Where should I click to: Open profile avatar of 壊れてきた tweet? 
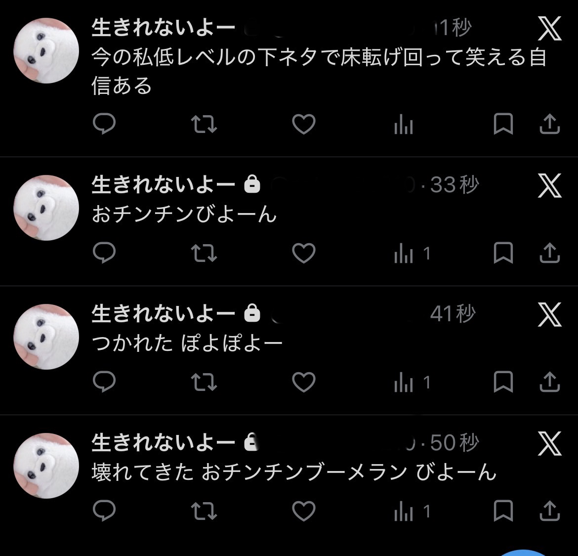[46, 466]
